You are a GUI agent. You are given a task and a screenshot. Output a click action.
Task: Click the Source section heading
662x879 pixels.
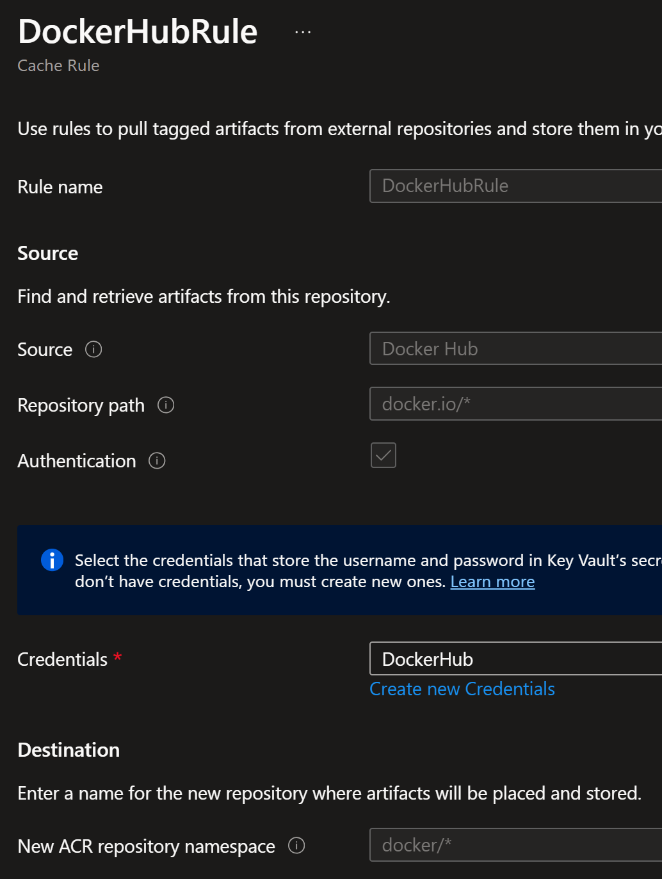pos(48,254)
